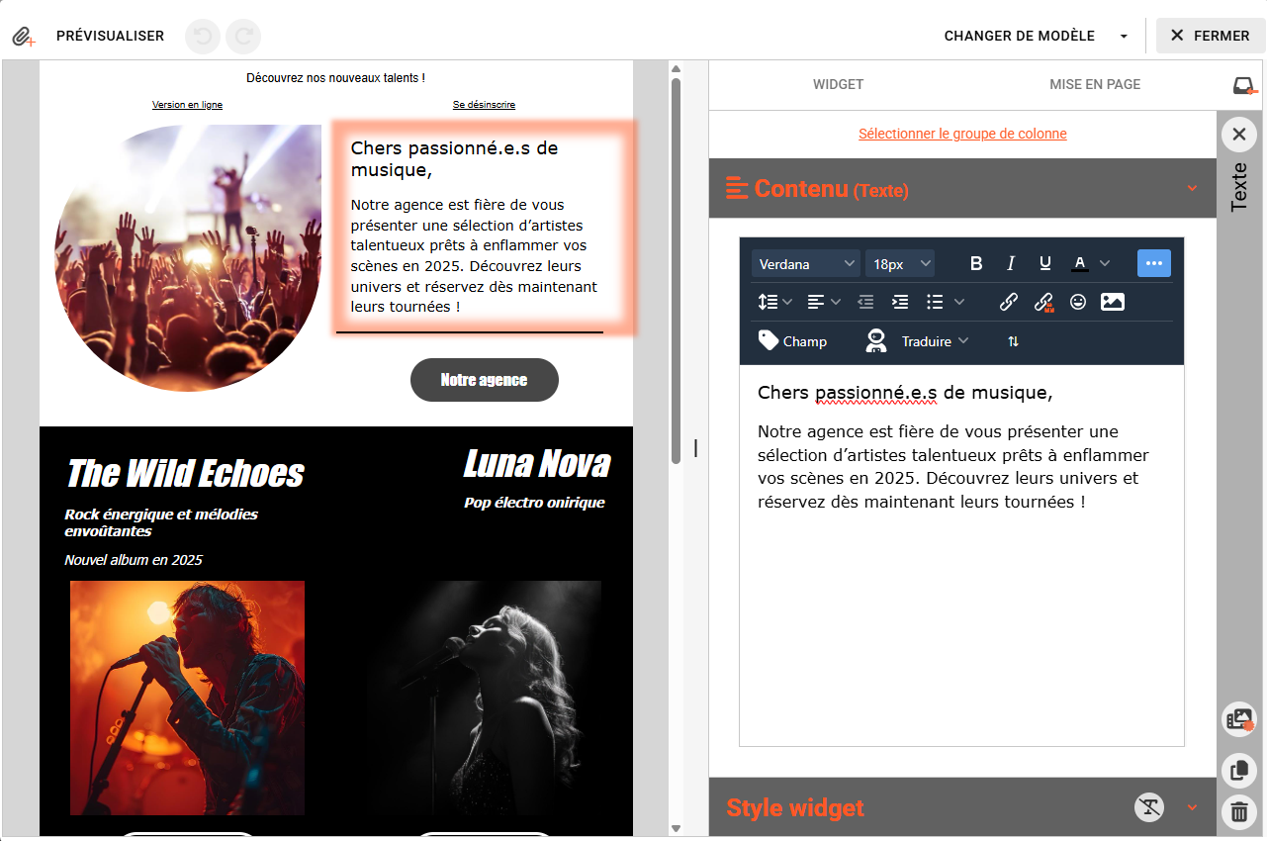The image size is (1267, 841).
Task: Click the insert link icon
Action: point(1009,303)
